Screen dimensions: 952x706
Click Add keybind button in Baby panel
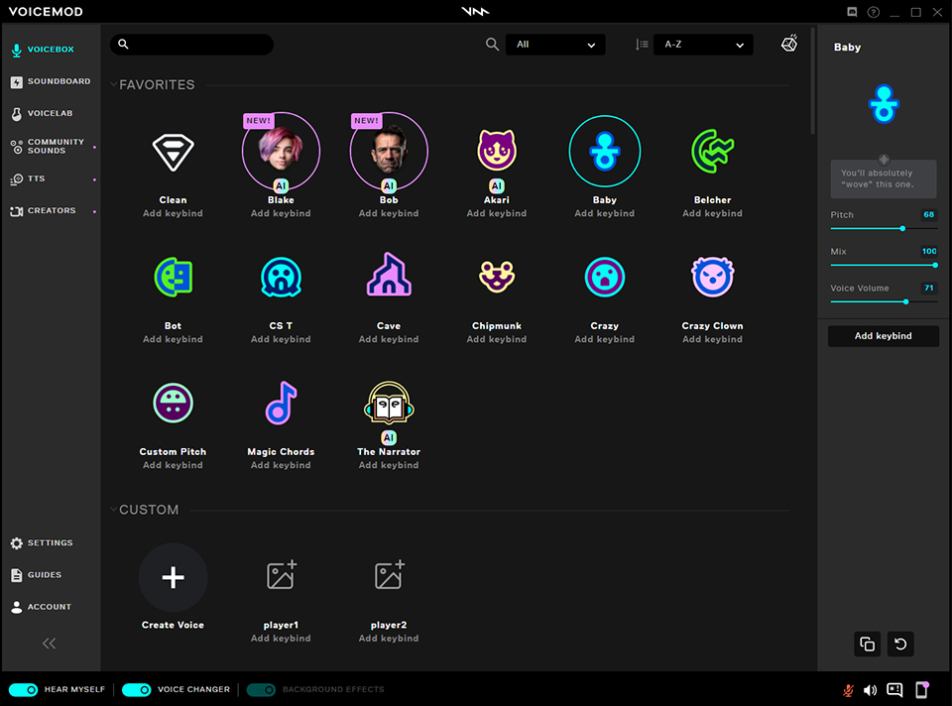pyautogui.click(x=884, y=336)
